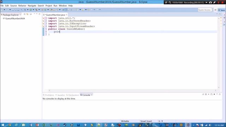Image resolution: width=226 pixels, height=127 pixels.
Task: Click in the Quick Access search field
Action: 205,10
